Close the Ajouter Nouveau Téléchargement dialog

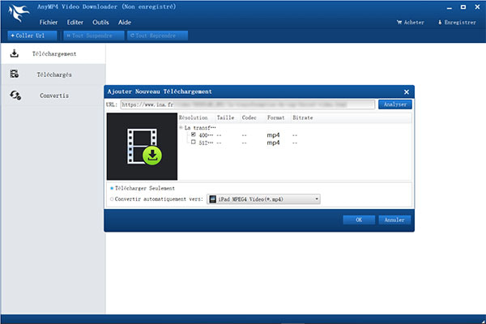point(407,92)
